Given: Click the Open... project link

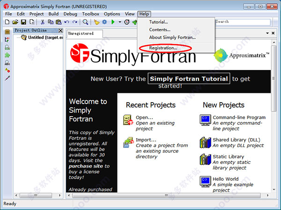Looking at the screenshot, I should coord(144,118).
